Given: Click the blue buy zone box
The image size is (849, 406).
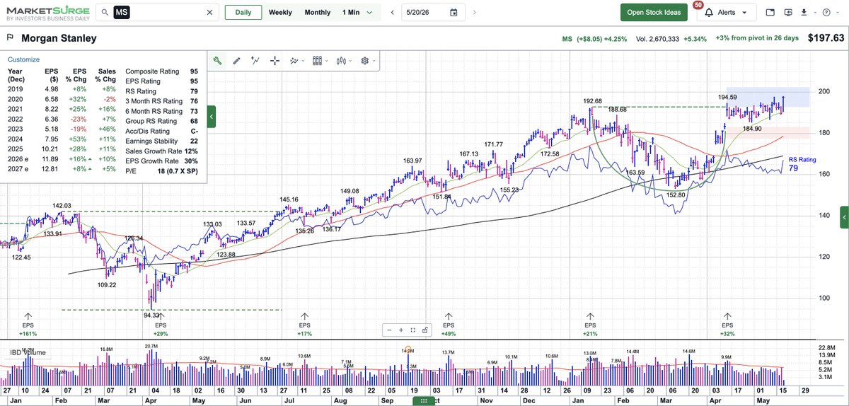Looking at the screenshot, I should 768,97.
